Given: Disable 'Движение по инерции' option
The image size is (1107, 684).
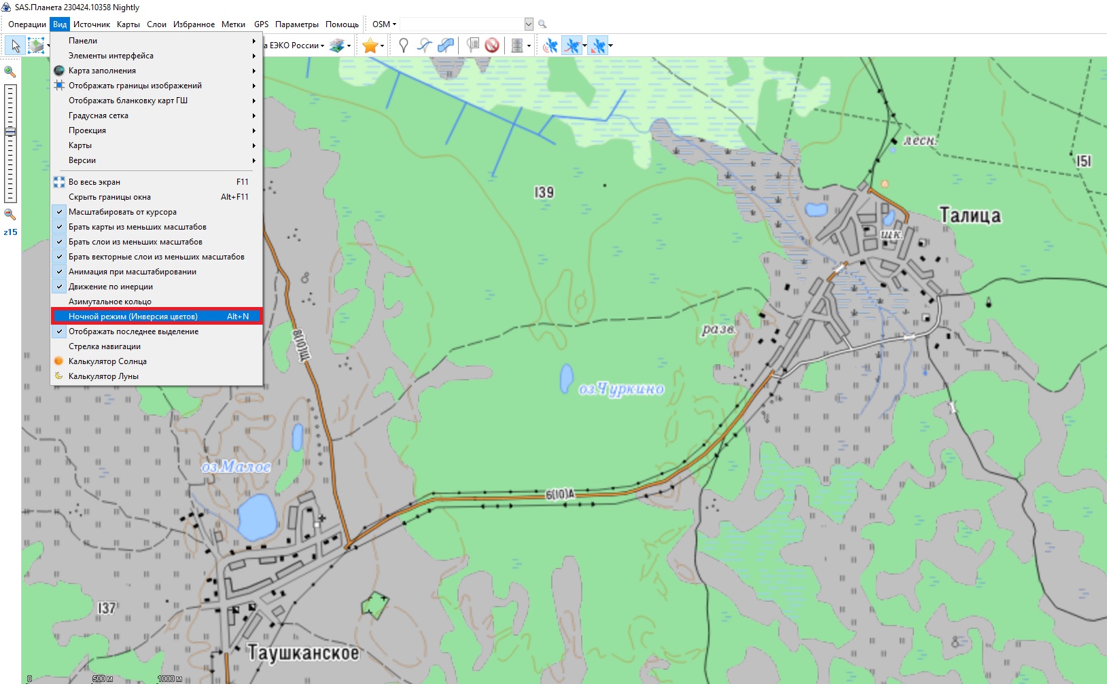Looking at the screenshot, I should (110, 287).
